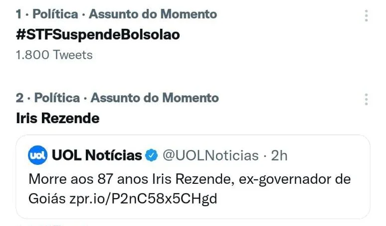Click Assunto do Momento on trend one
This screenshot has width=386, height=226.
click(153, 14)
